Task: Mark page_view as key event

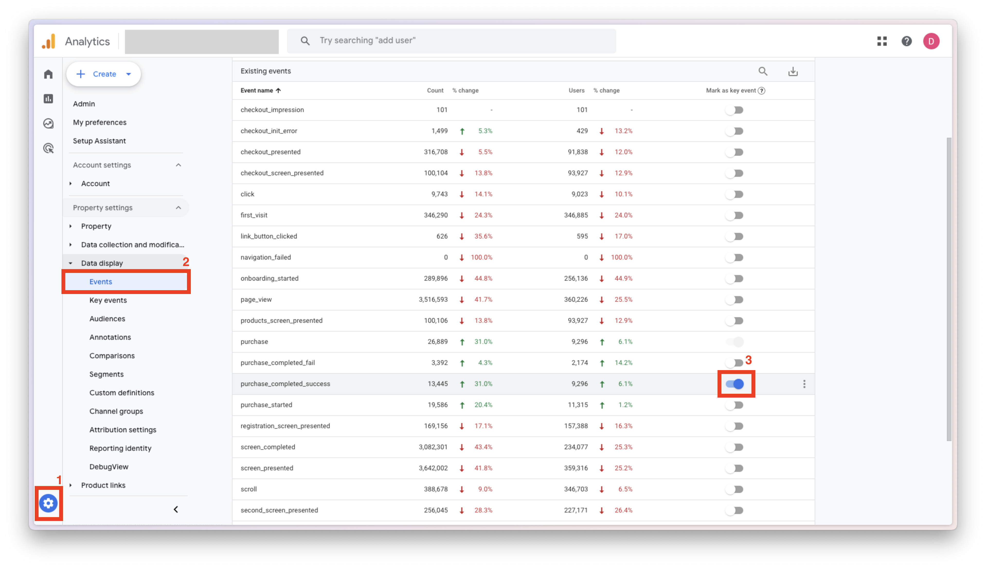Action: (x=735, y=300)
